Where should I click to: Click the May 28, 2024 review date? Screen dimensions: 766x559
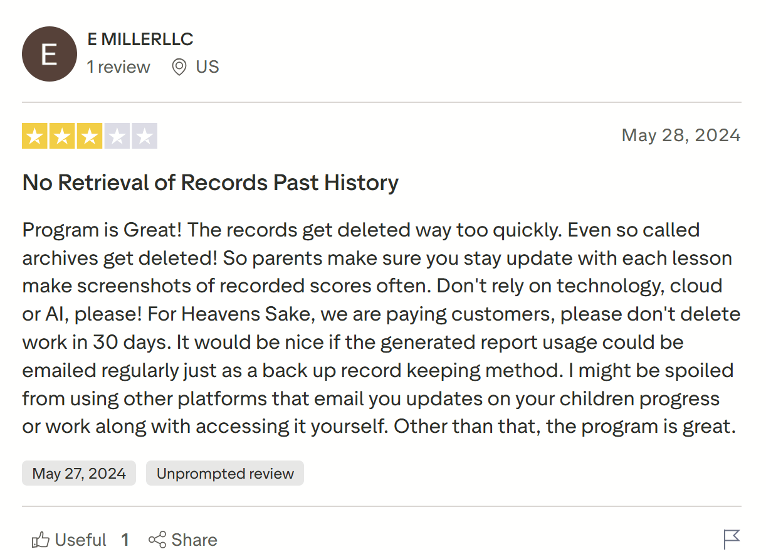pyautogui.click(x=681, y=136)
